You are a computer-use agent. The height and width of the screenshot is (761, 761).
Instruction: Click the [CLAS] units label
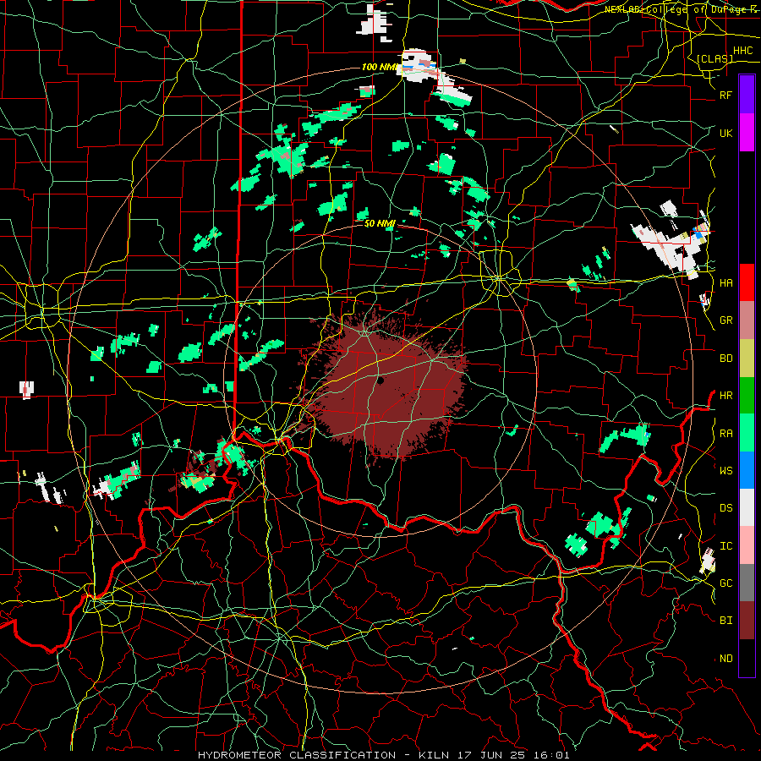click(714, 58)
